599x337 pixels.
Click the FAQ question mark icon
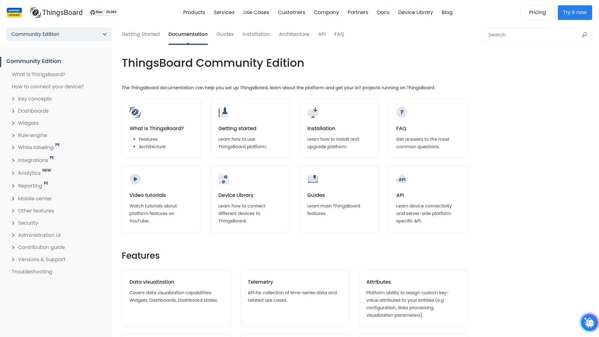click(401, 112)
